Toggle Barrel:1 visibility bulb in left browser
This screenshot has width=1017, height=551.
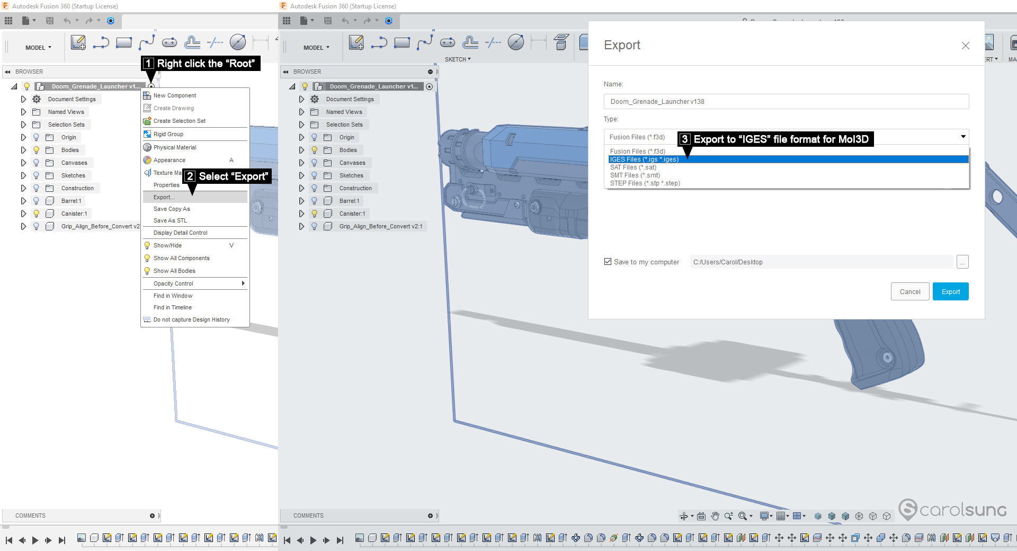pos(36,201)
